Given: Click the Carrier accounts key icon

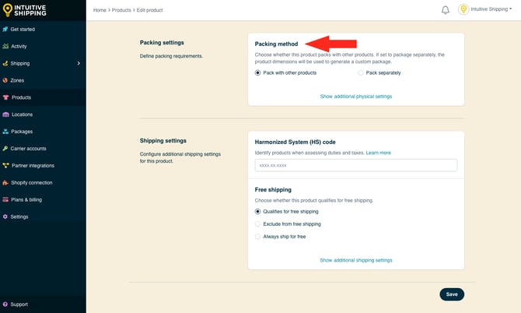Looking at the screenshot, I should pyautogui.click(x=5, y=149).
